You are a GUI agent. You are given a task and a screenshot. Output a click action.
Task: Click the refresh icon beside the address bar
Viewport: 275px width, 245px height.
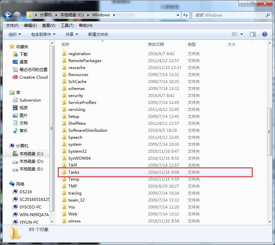[x=185, y=15]
